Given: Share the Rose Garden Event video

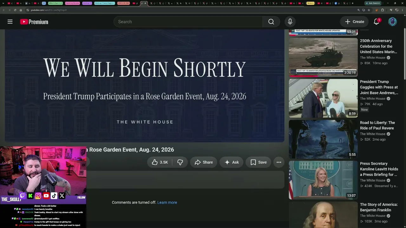Looking at the screenshot, I should point(204,162).
